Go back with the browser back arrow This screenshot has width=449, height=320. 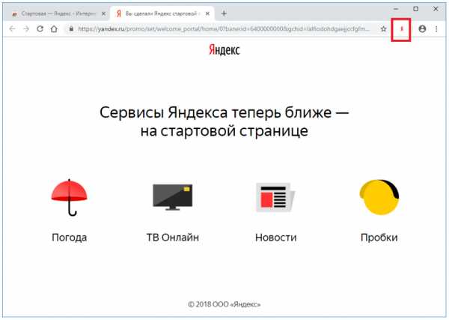click(12, 28)
